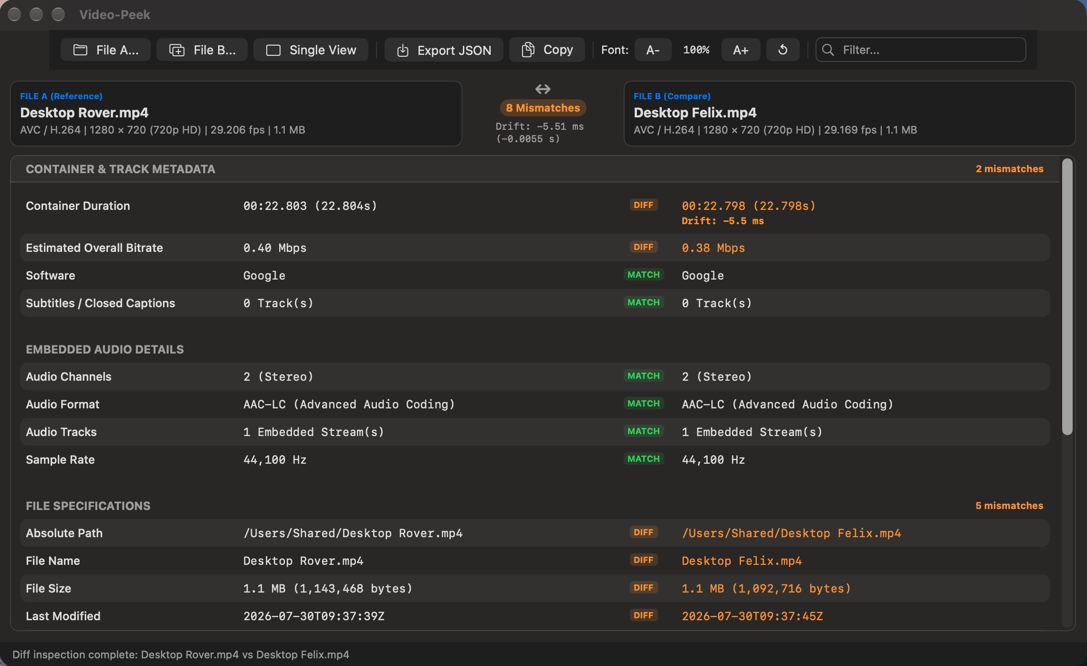This screenshot has width=1087, height=666.
Task: Click the Filter search field
Action: pos(920,50)
